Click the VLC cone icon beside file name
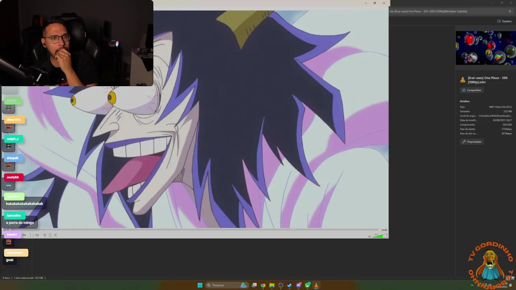This screenshot has height=290, width=516. [x=463, y=80]
